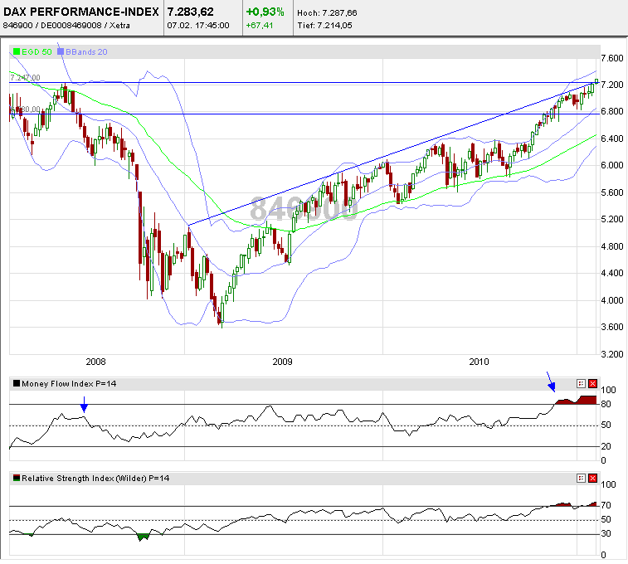628x564 pixels.
Task: Click the 30 level label on RSI
Action: coord(606,533)
